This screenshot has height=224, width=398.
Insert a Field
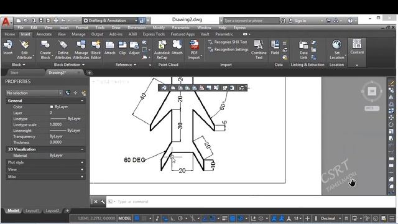(x=275, y=47)
